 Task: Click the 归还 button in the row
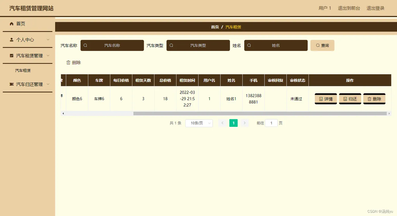pyautogui.click(x=350, y=99)
